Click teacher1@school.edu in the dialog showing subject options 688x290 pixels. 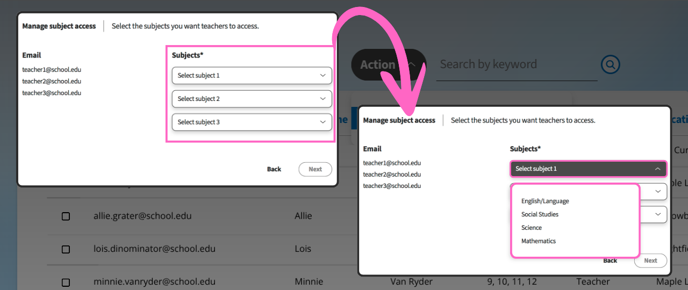coord(392,163)
